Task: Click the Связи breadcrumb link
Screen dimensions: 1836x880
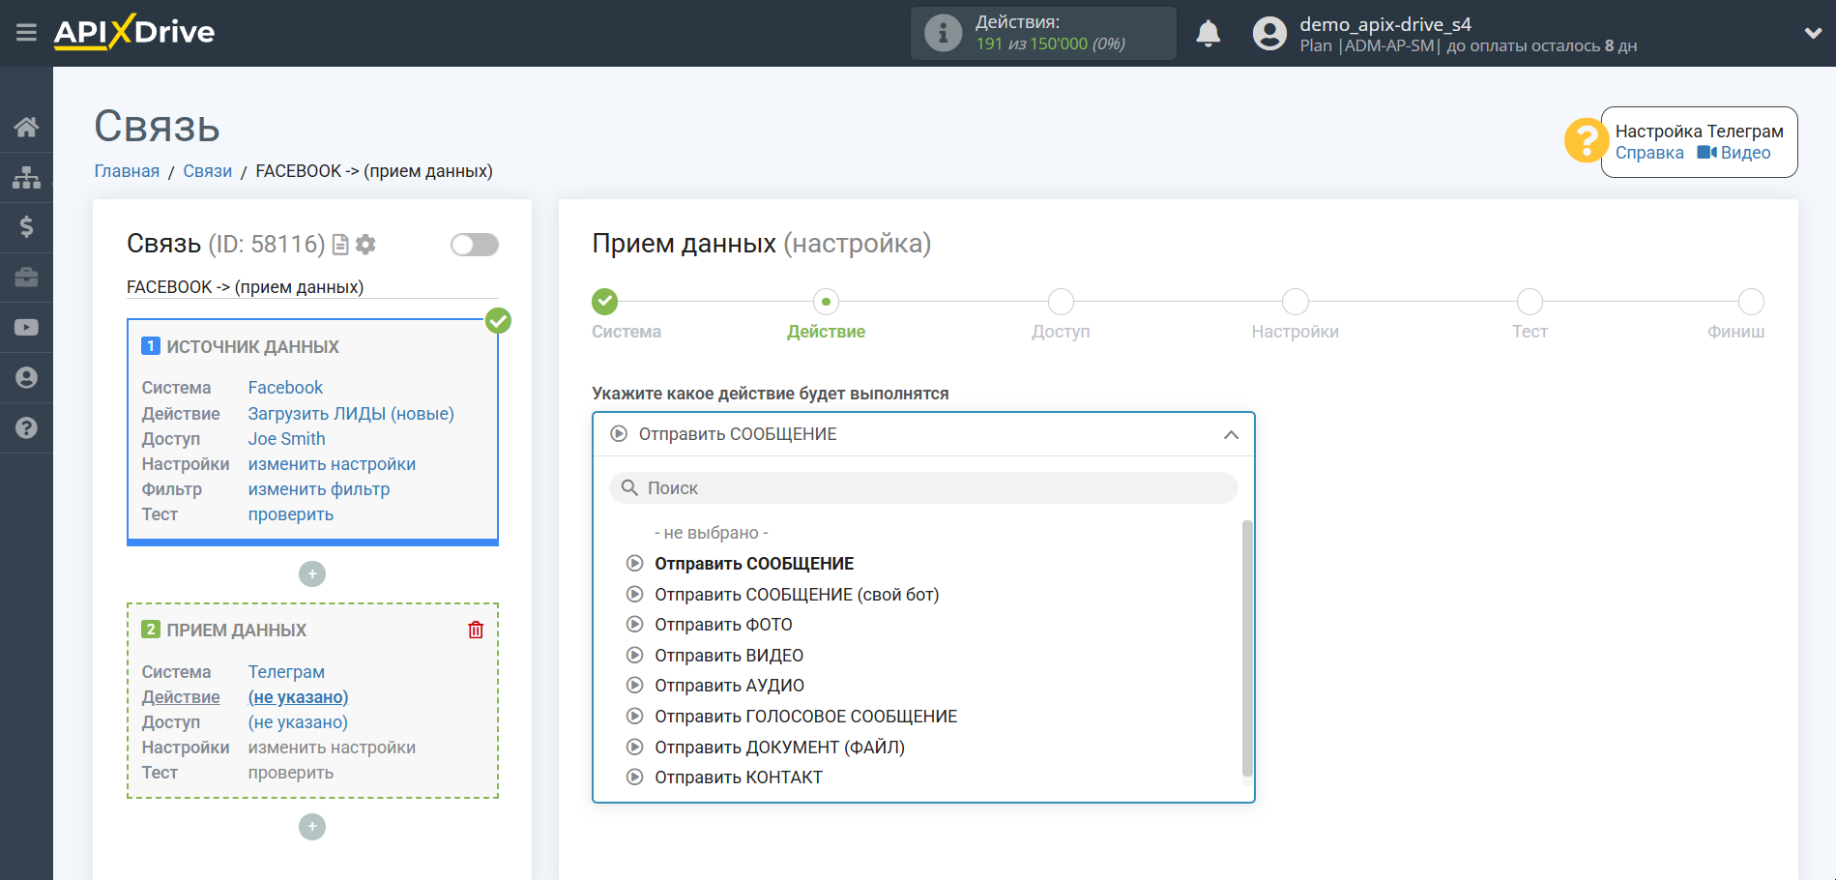Action: point(207,171)
